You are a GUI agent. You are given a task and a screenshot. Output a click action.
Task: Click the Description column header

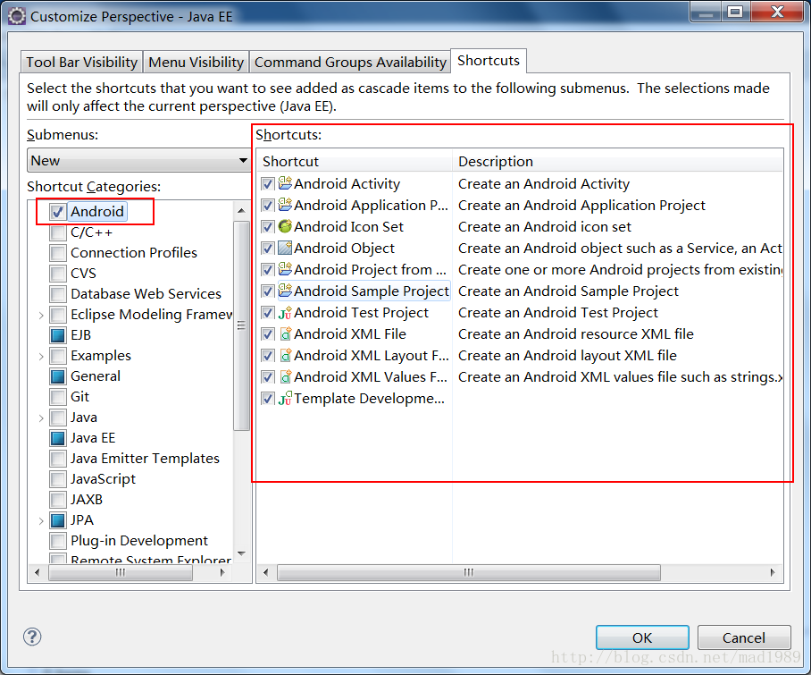tap(617, 161)
